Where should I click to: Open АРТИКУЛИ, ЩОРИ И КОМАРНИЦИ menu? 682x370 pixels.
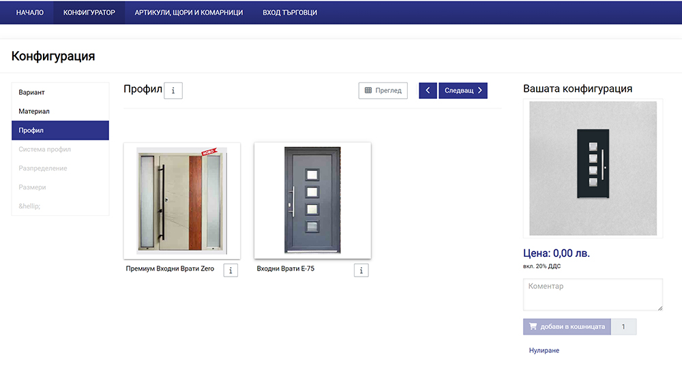click(x=189, y=12)
